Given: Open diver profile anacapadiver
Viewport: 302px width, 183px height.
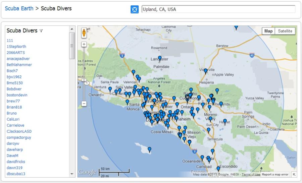Looking at the screenshot, I should coord(18,59).
